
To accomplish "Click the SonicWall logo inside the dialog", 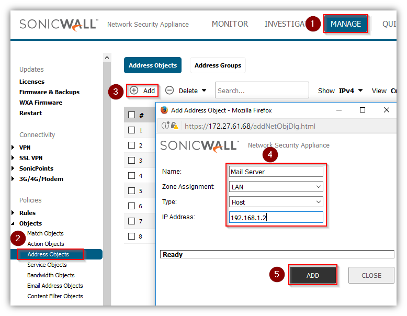I will click(x=200, y=146).
